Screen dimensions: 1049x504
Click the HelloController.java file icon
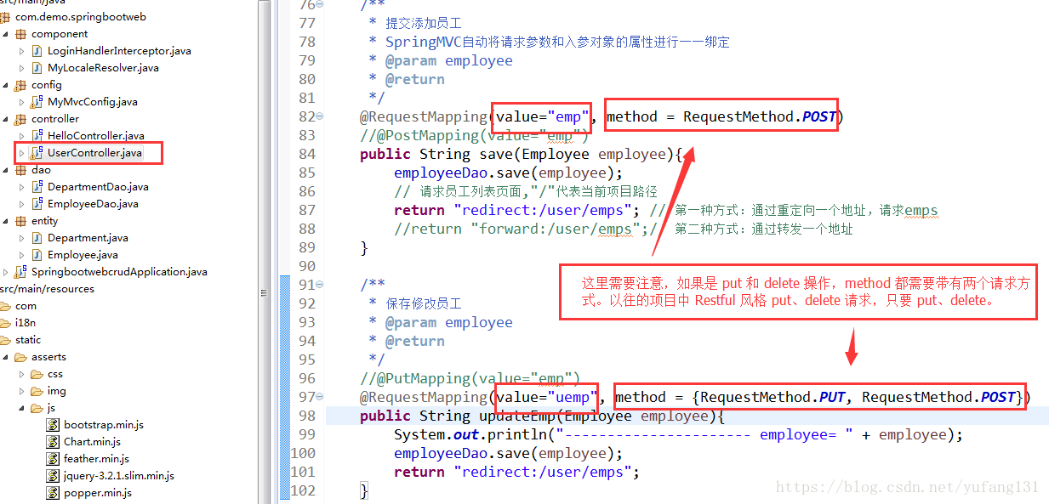point(37,136)
